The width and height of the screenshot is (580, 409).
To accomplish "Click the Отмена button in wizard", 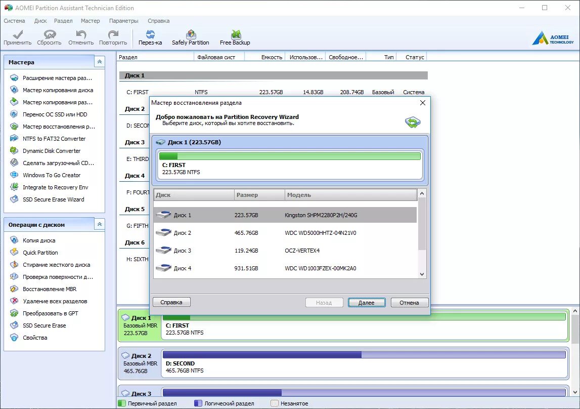I will pyautogui.click(x=409, y=302).
